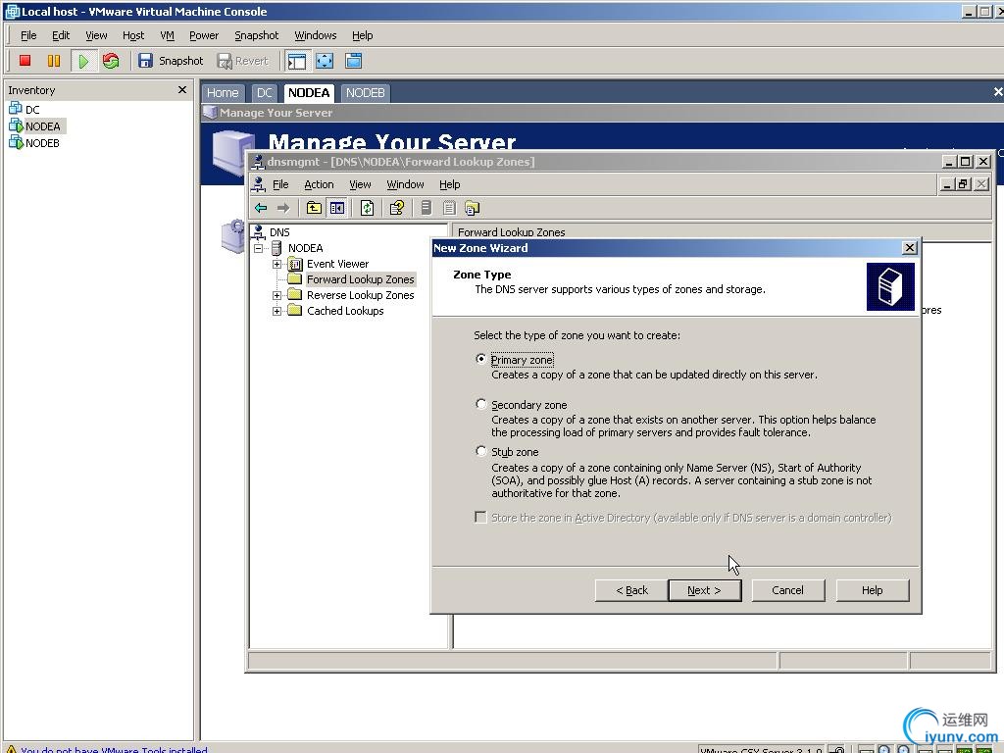Open the VMware Power menu
The image size is (1004, 753).
pos(204,35)
